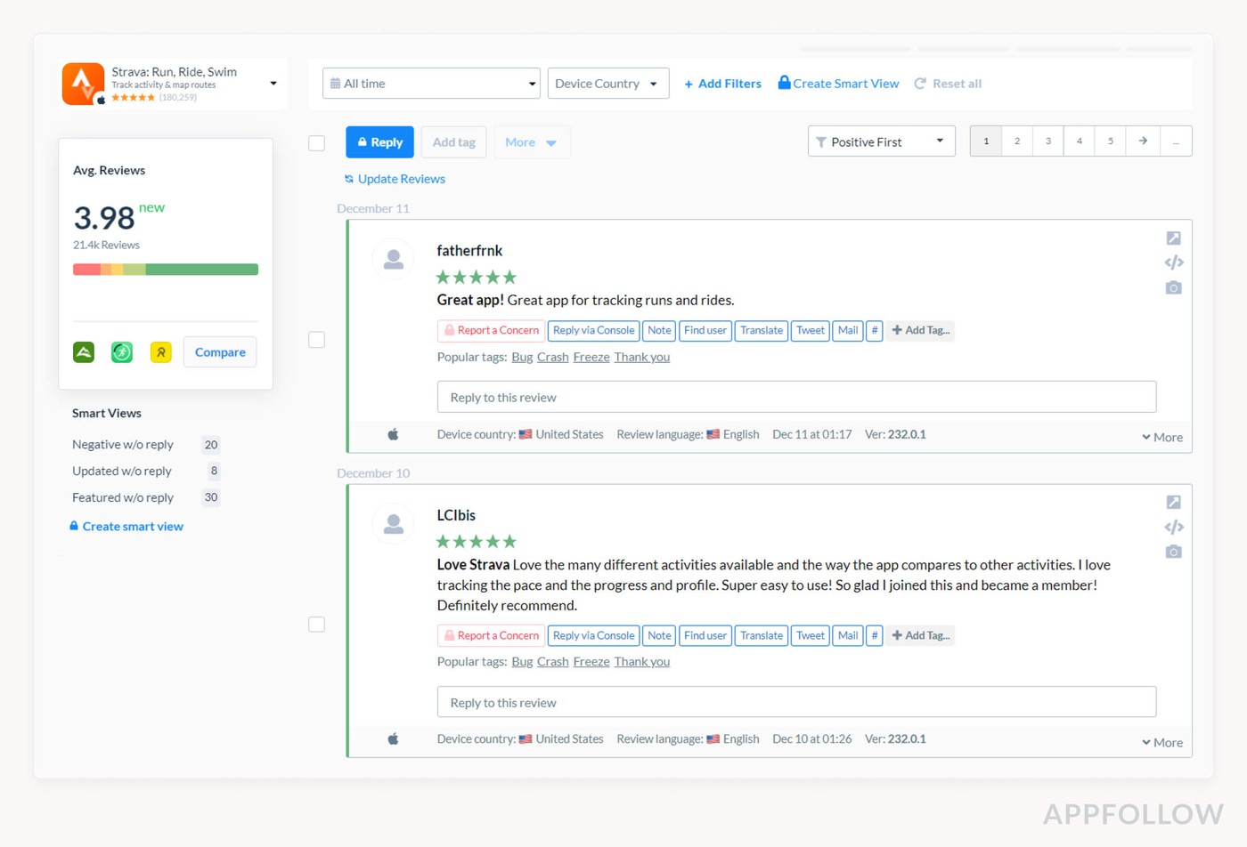The image size is (1247, 847).
Task: Click Translate on fatherfrnk's review
Action: [x=762, y=330]
